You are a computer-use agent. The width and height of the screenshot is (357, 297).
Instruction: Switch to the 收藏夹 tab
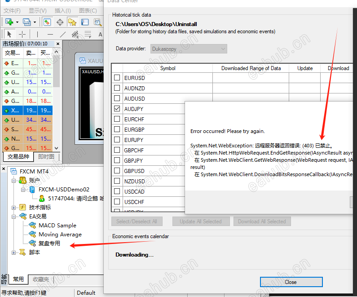pos(41,279)
